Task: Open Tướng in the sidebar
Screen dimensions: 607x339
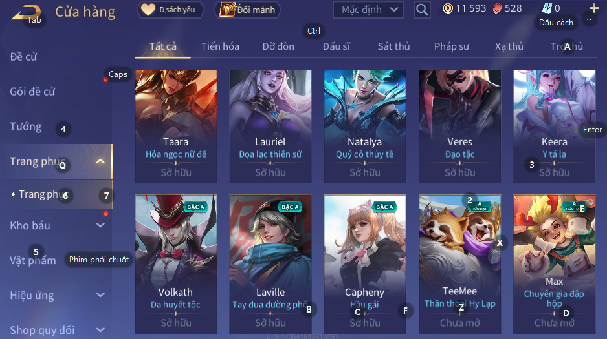Action: pos(25,127)
